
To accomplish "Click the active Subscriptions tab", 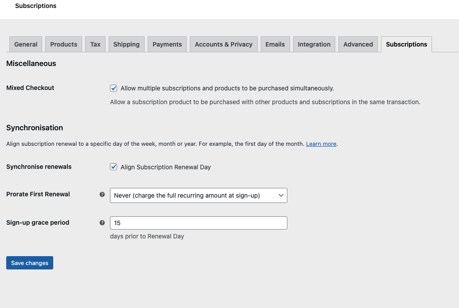I will click(406, 44).
